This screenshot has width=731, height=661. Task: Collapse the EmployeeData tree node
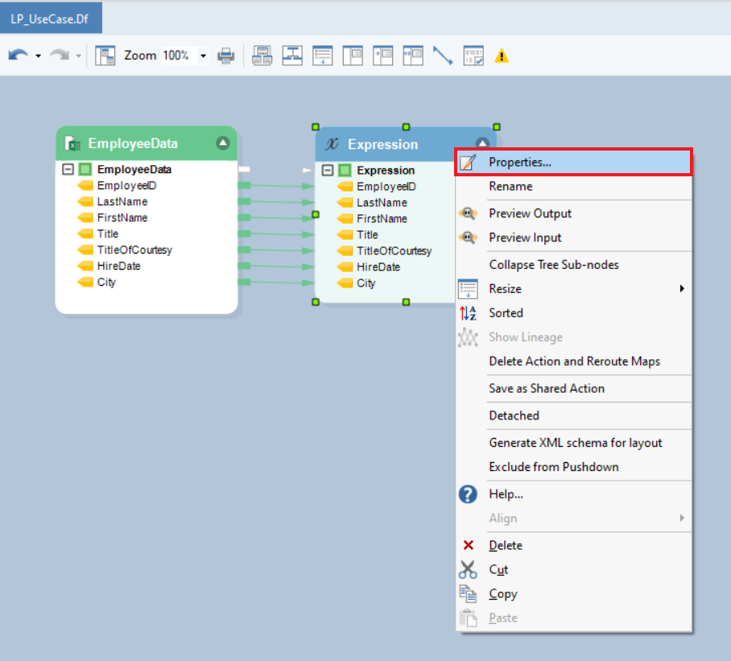point(68,170)
